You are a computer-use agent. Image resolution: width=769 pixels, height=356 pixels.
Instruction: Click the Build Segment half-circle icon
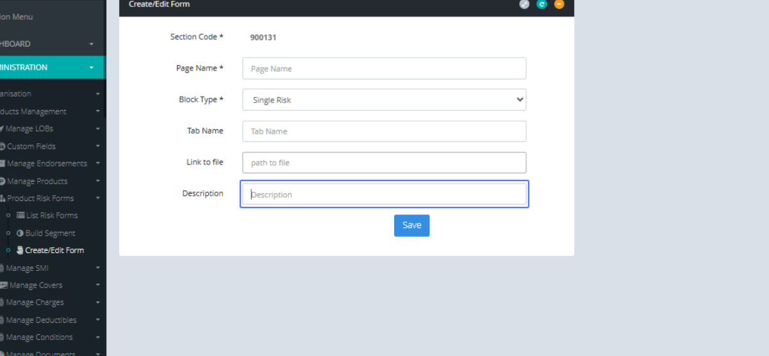pos(20,233)
